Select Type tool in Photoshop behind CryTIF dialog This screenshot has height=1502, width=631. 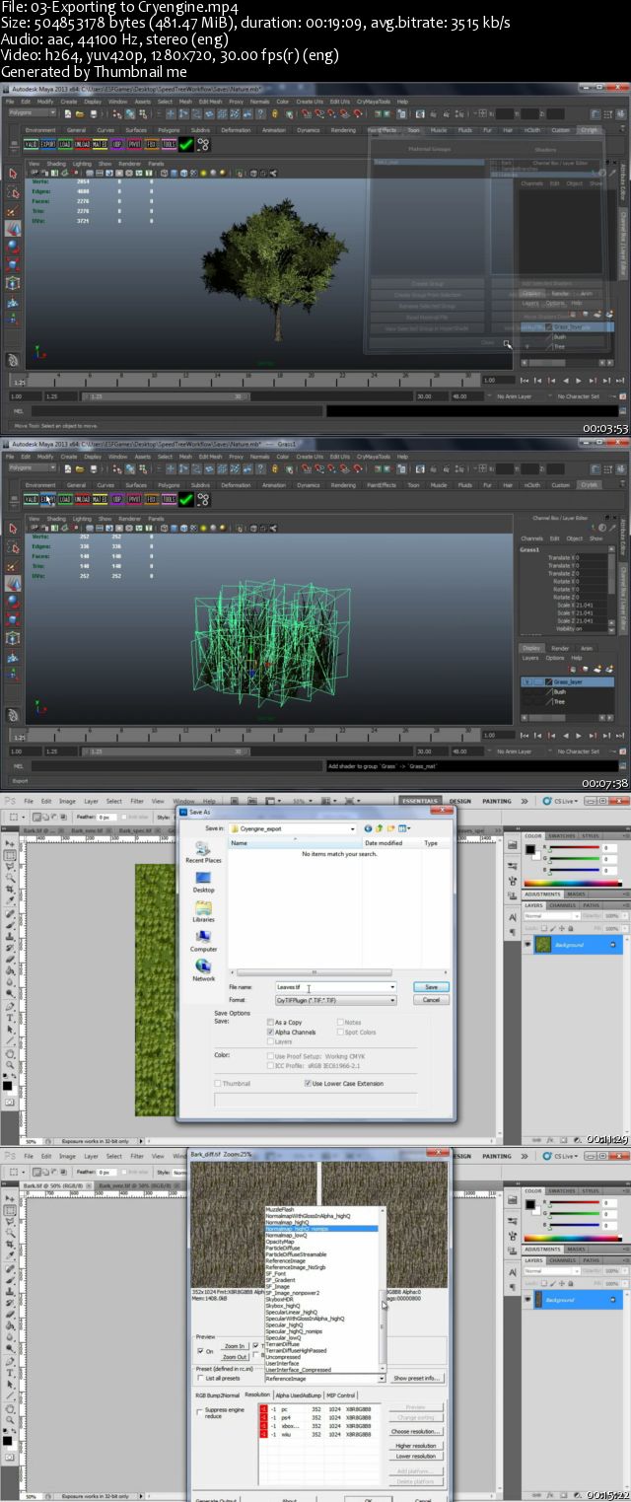pyautogui.click(x=9, y=1373)
